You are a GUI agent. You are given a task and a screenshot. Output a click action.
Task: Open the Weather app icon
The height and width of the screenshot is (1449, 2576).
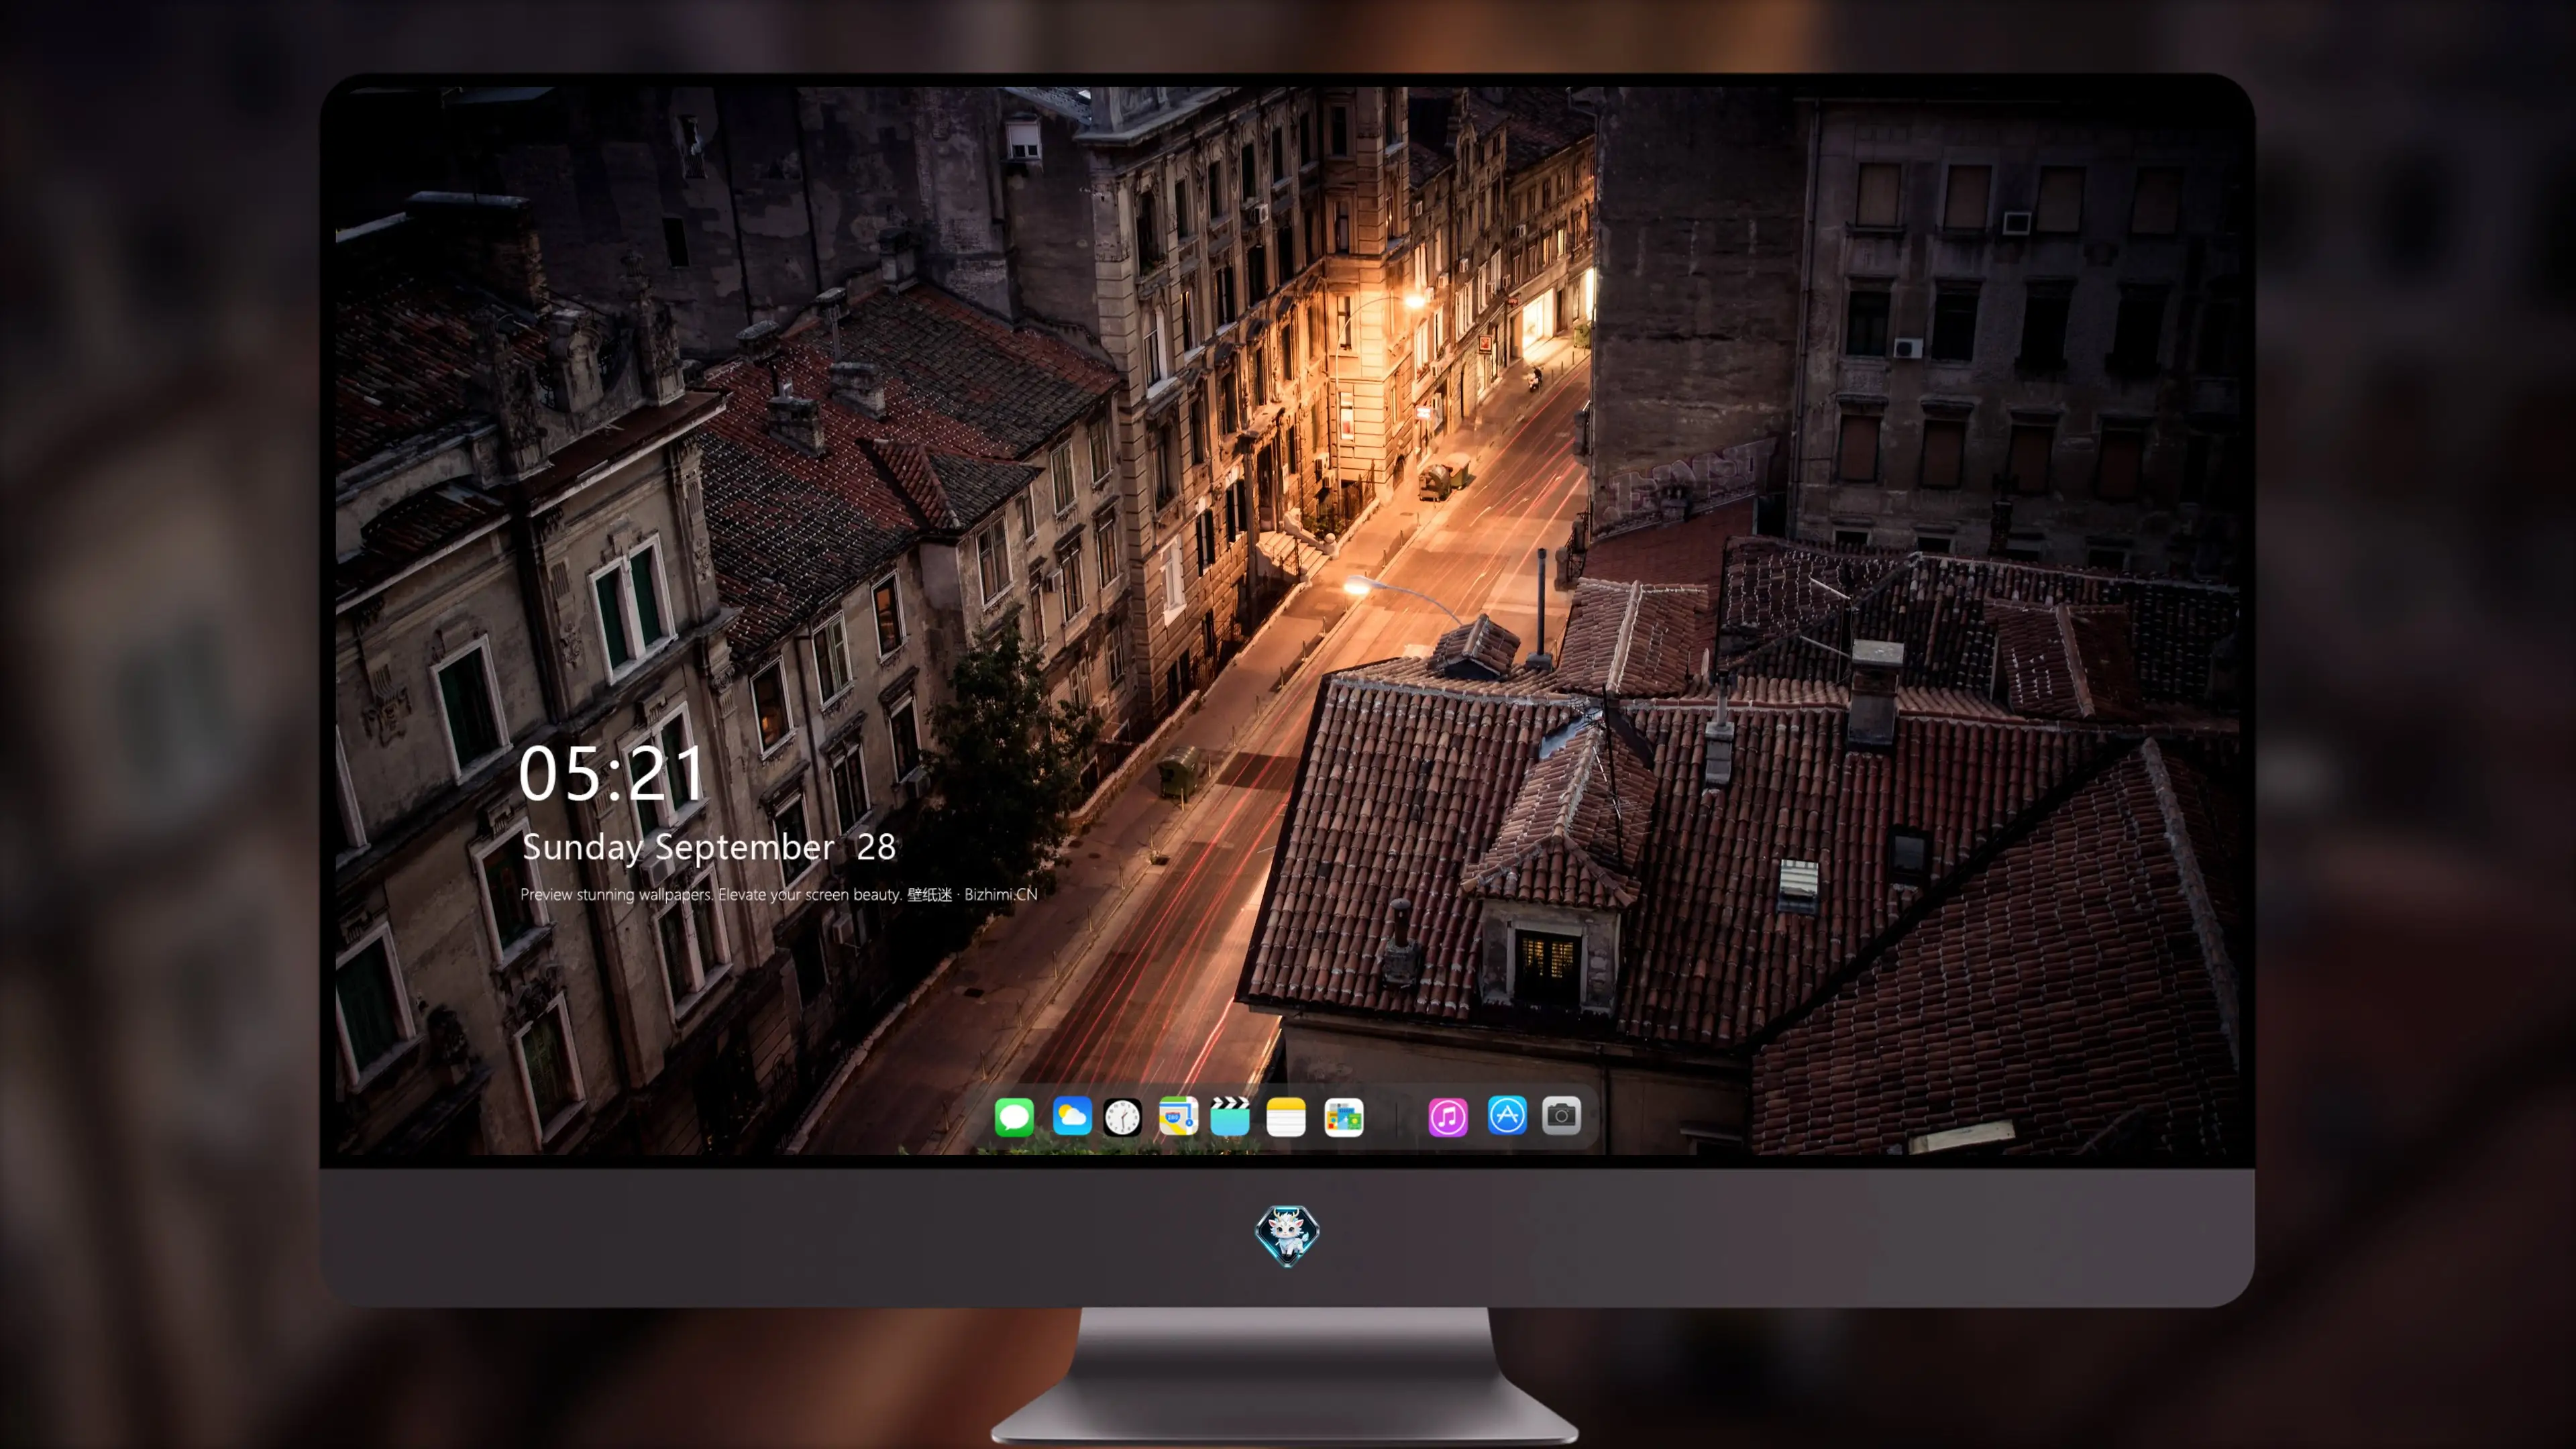click(1071, 1116)
